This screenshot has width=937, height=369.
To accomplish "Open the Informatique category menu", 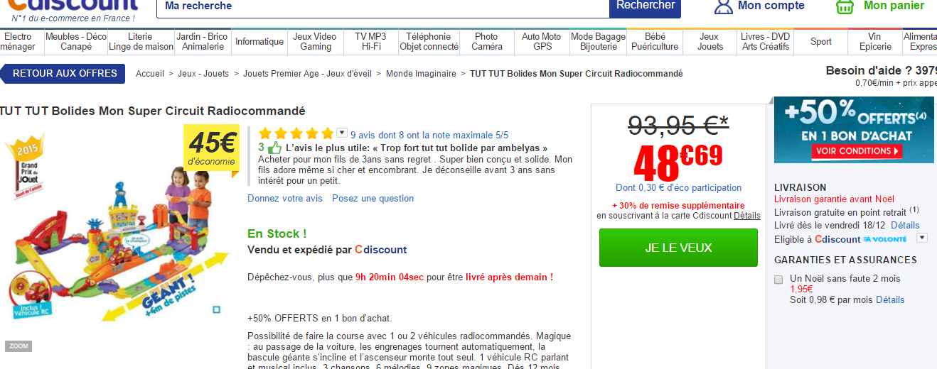I will pos(259,42).
